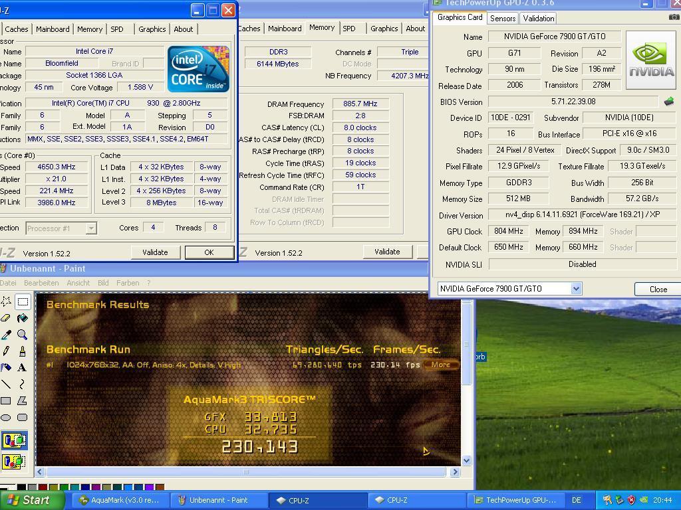Open SPD tab in second CPU-Z window
This screenshot has width=681, height=510.
coord(348,28)
